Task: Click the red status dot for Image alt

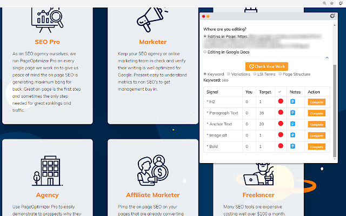Action: pyautogui.click(x=281, y=134)
